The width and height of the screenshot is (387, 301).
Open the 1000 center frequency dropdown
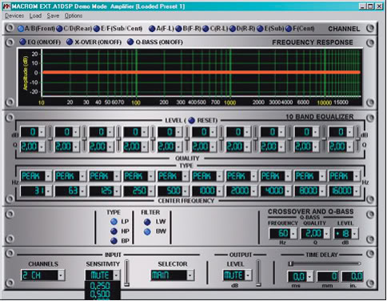(219, 191)
